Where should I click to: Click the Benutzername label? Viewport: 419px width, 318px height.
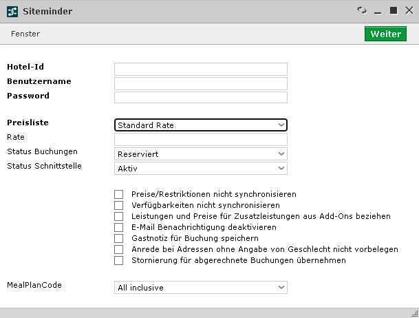(x=39, y=81)
